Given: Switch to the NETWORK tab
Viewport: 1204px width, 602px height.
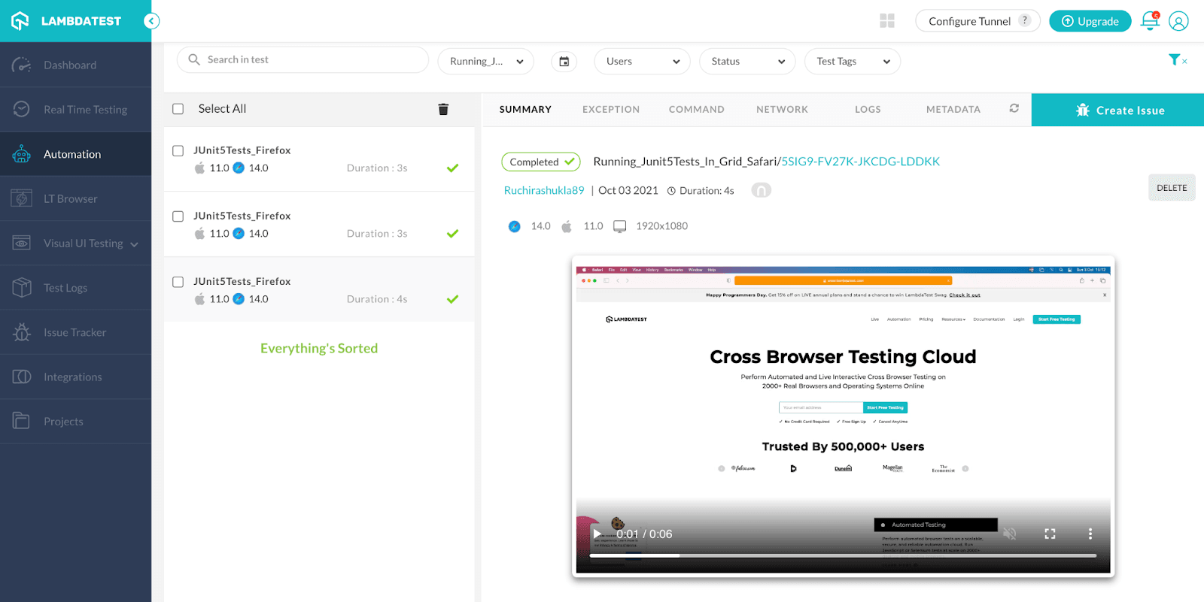Looking at the screenshot, I should [x=782, y=110].
